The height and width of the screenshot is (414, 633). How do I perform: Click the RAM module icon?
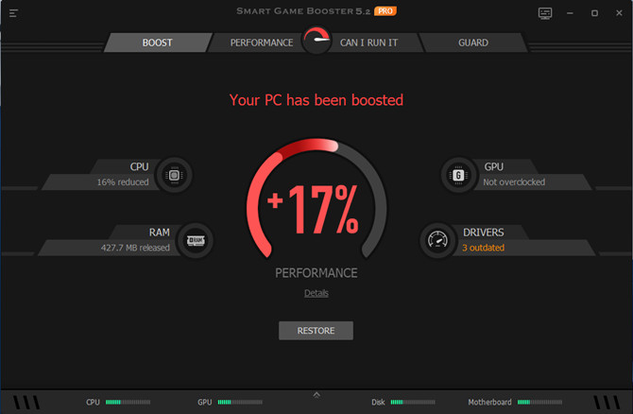coord(196,241)
